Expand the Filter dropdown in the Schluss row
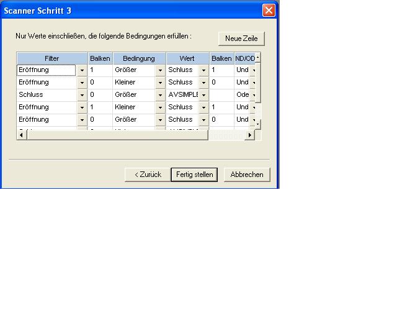 point(82,95)
